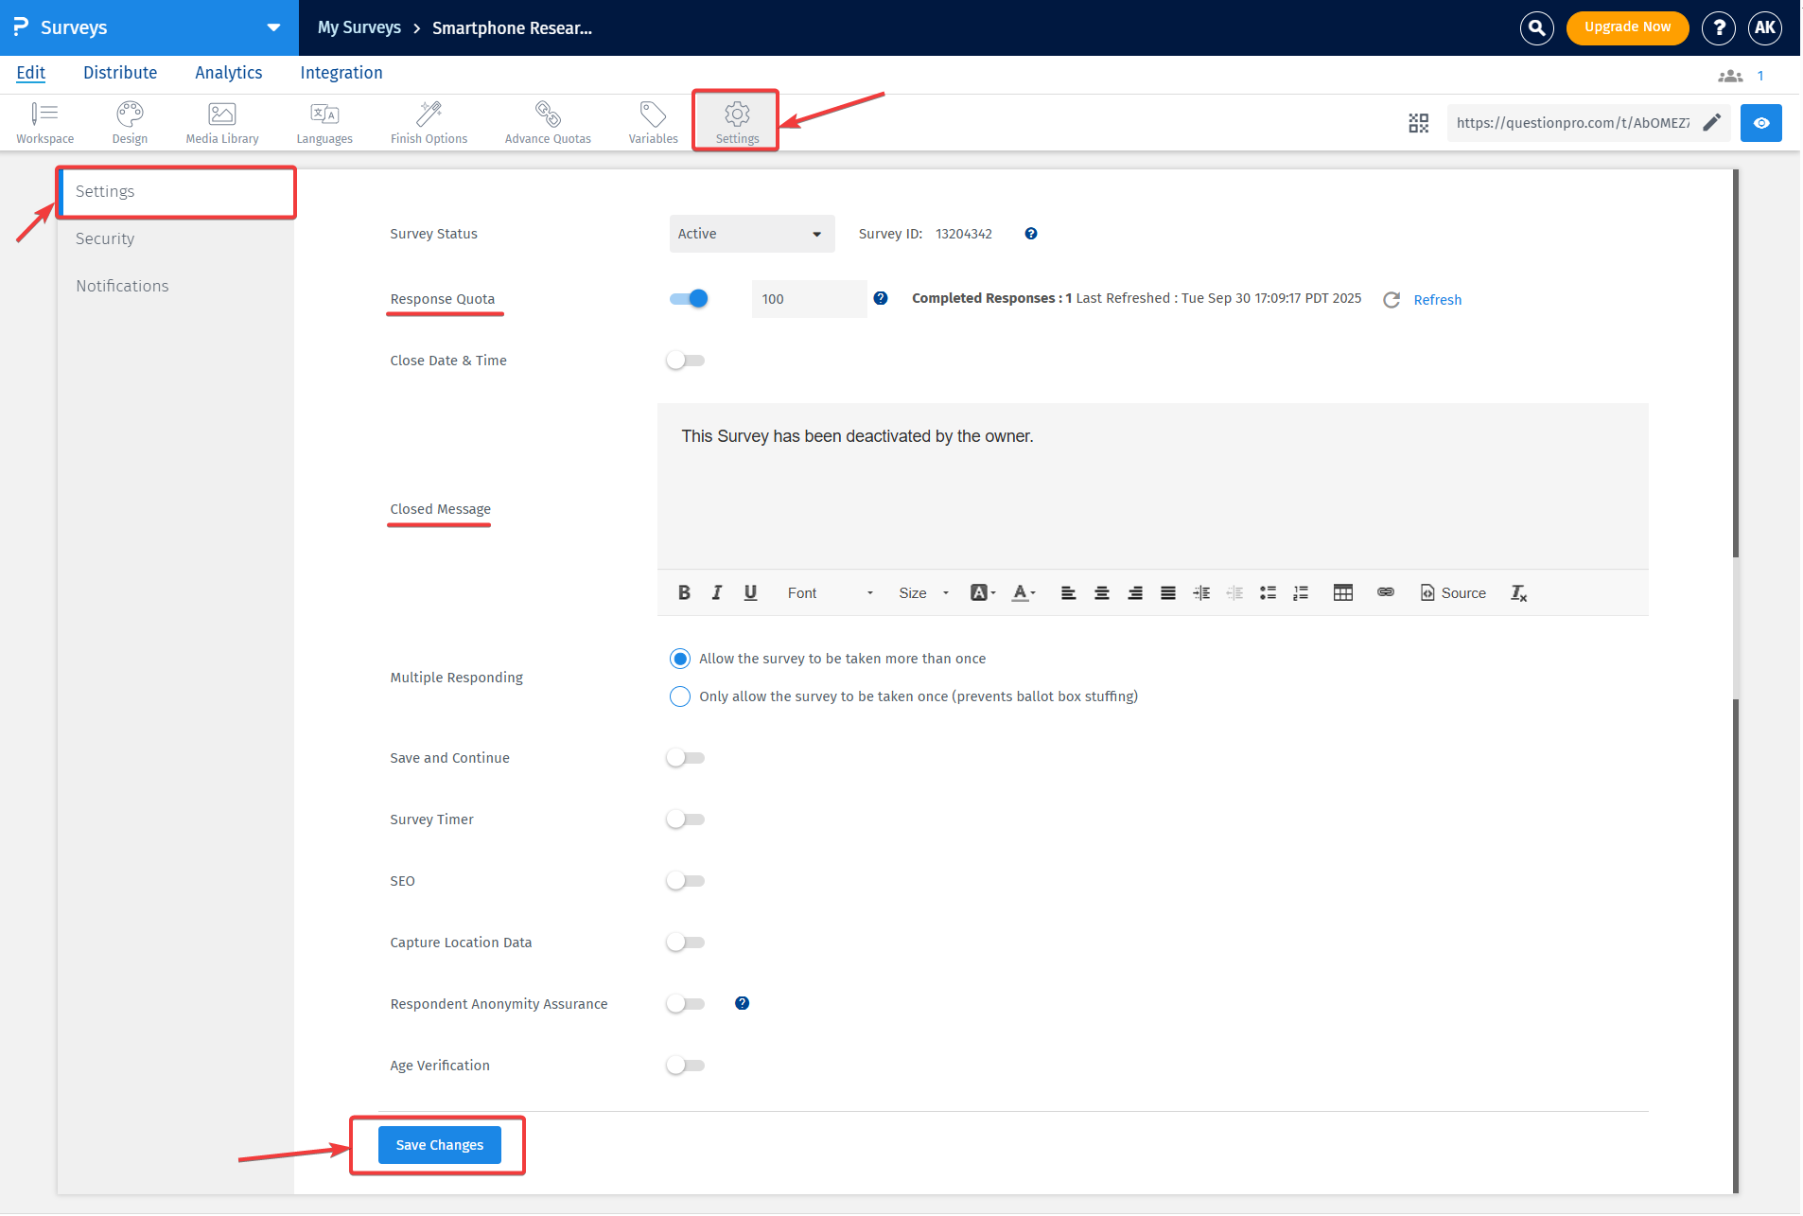Open the Variables panel
Screen dimensions: 1803x1216
[652, 121]
